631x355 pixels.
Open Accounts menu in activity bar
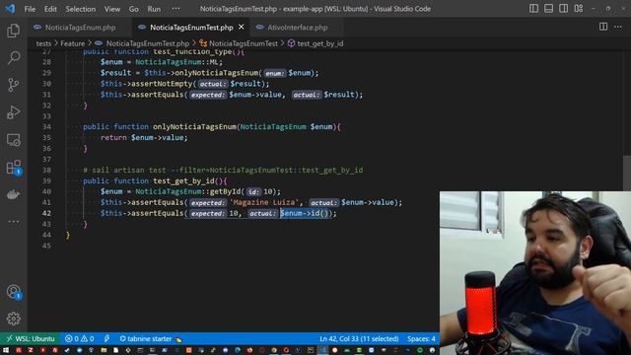tap(13, 292)
